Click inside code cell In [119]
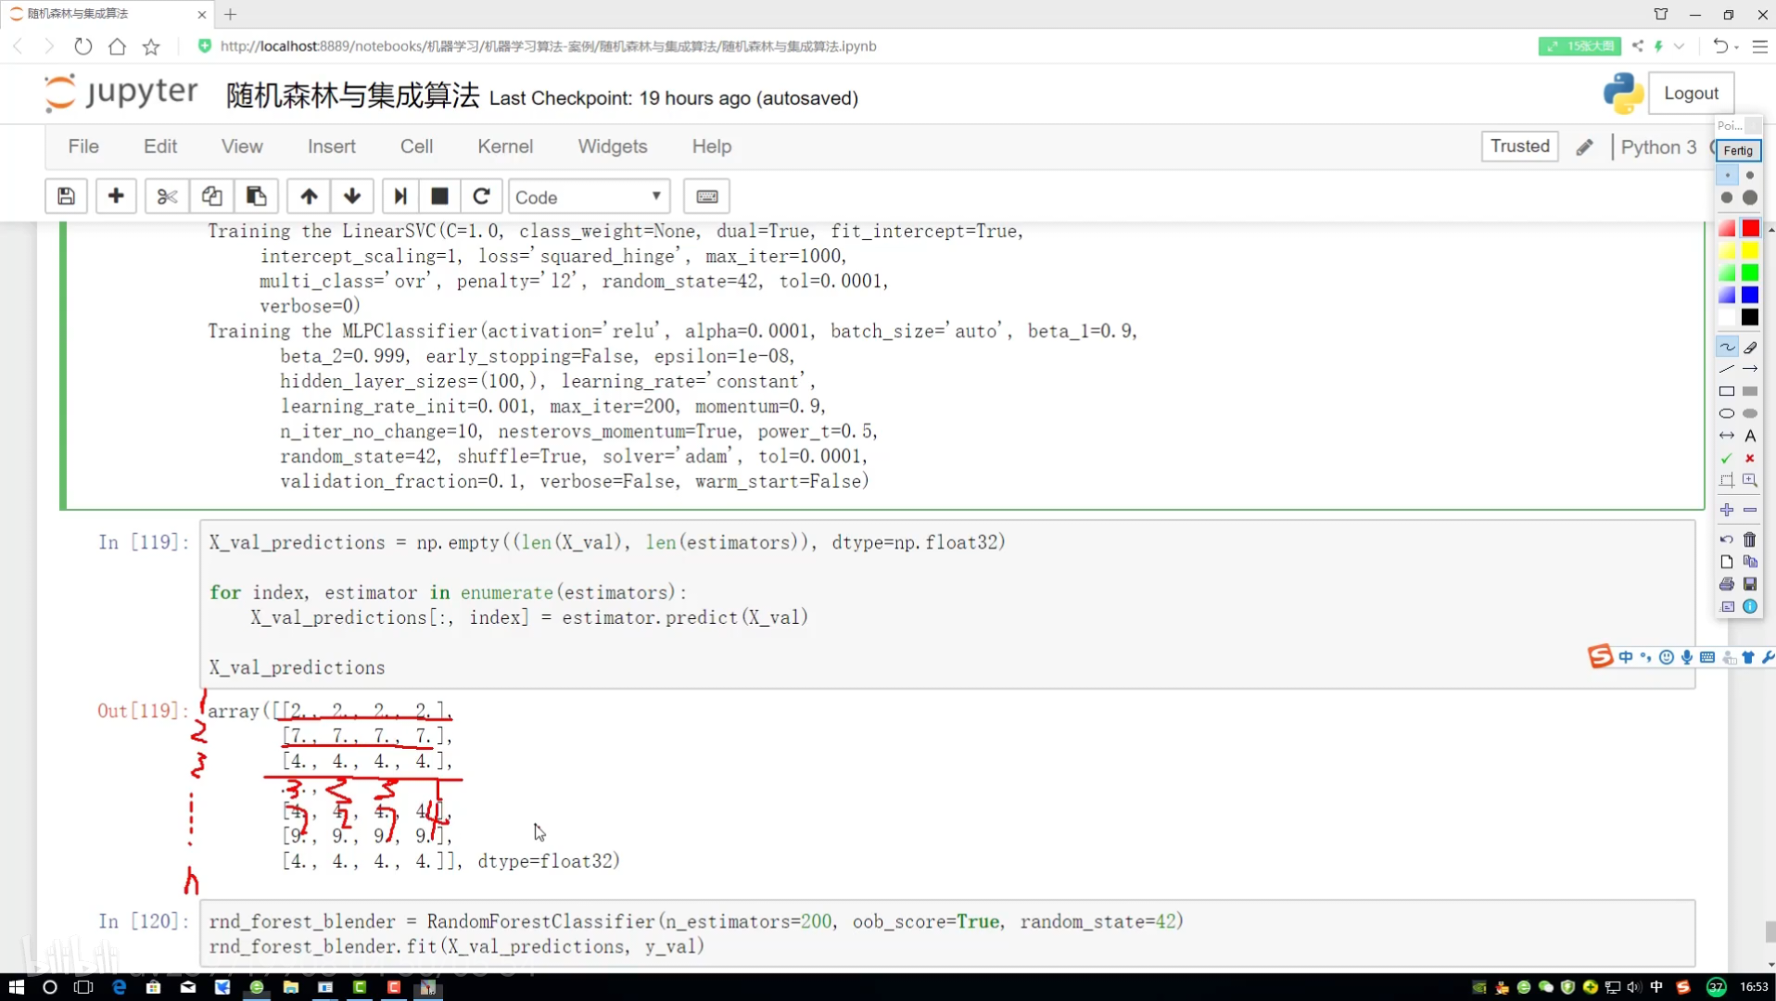 (x=947, y=604)
